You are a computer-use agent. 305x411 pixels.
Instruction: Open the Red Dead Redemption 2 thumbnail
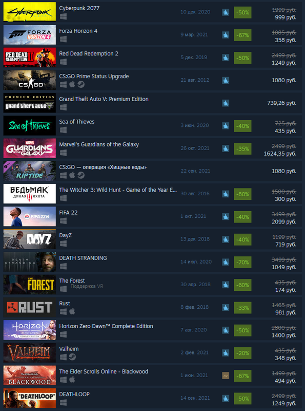point(30,58)
